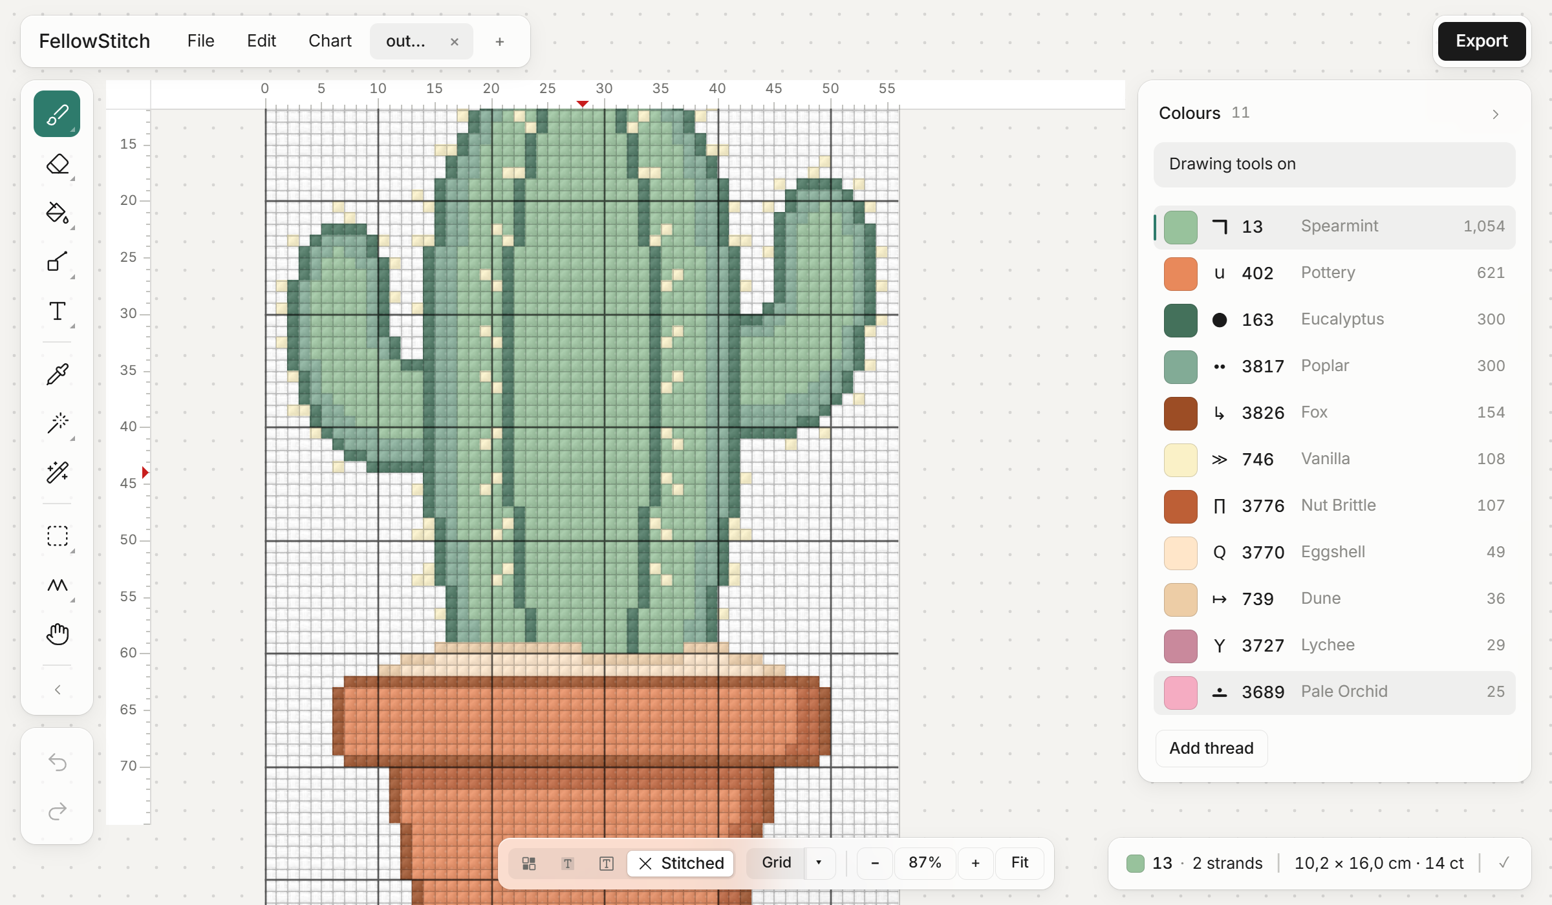1552x905 pixels.
Task: Zoom in with the plus button
Action: pos(976,863)
